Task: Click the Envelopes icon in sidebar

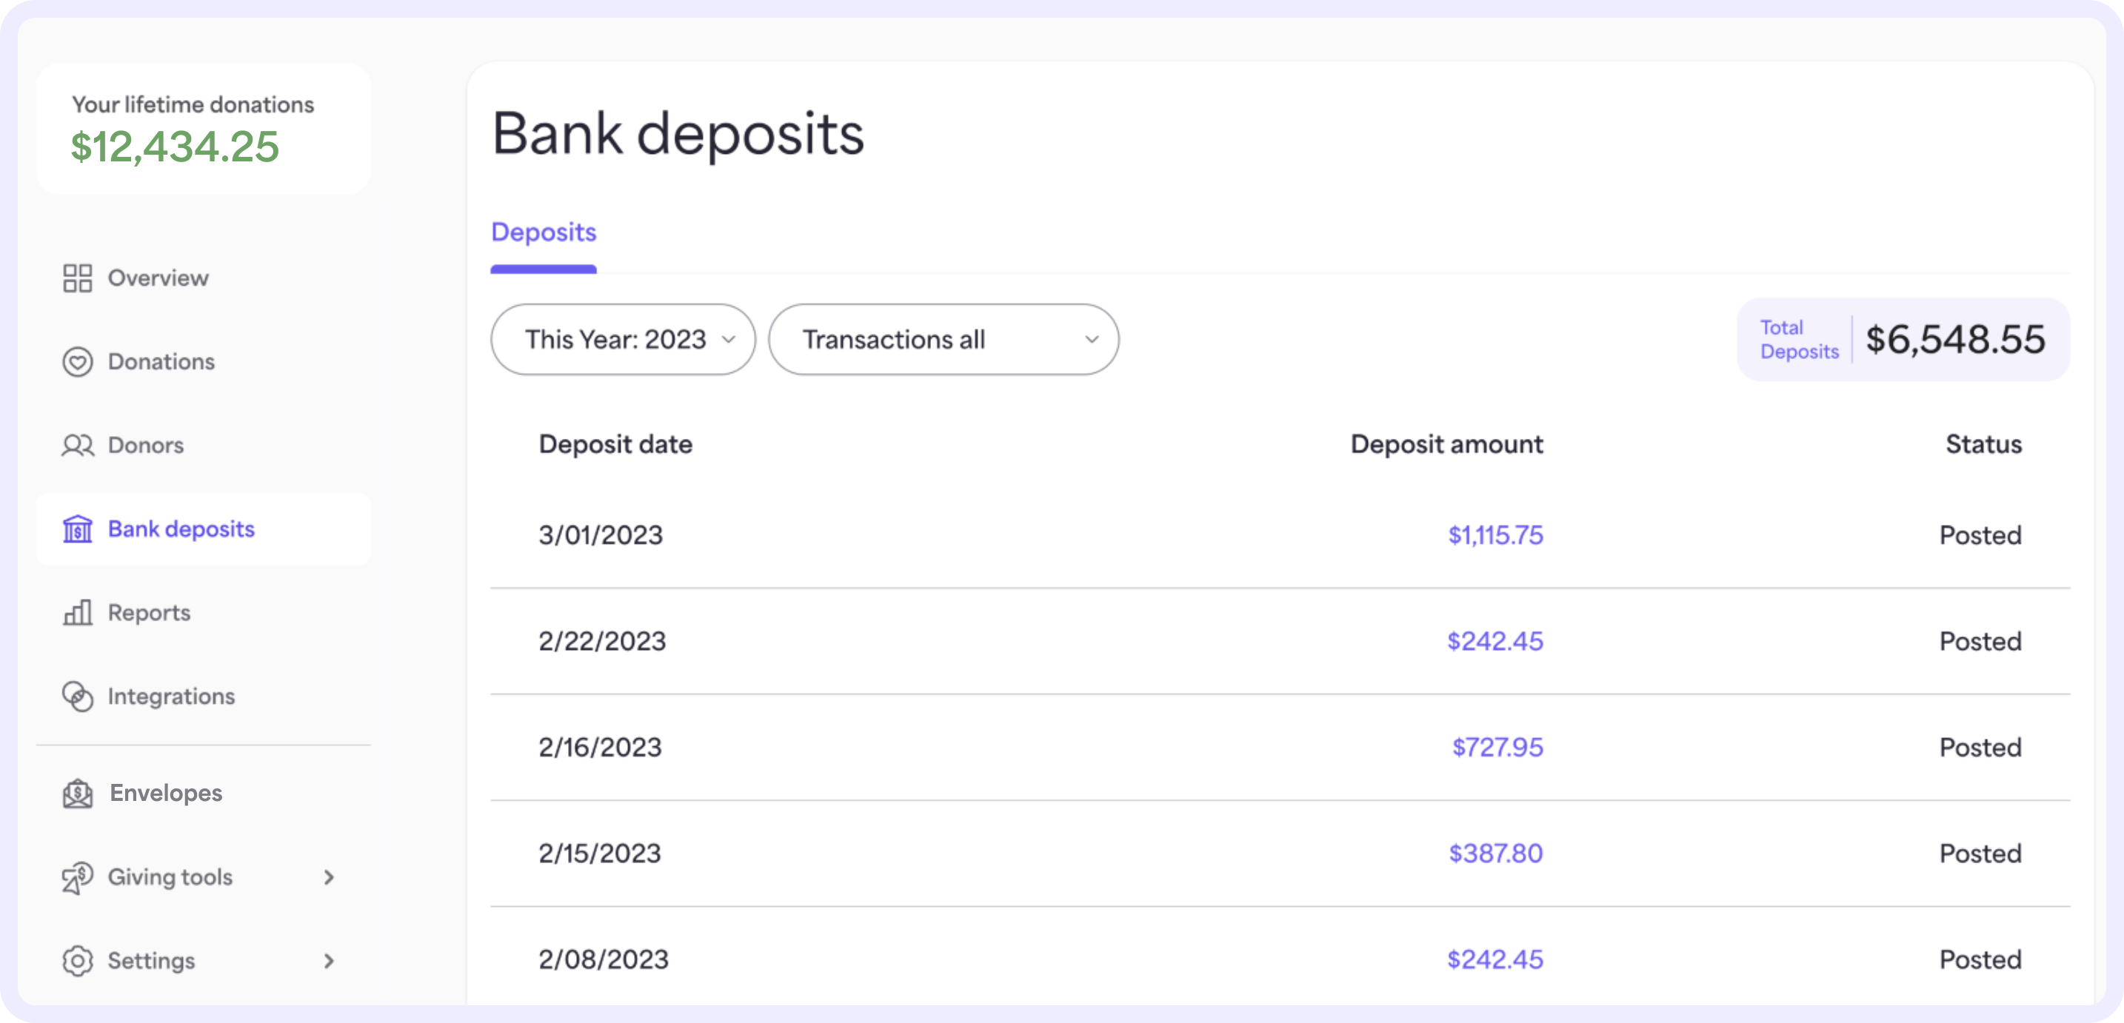Action: click(x=77, y=793)
